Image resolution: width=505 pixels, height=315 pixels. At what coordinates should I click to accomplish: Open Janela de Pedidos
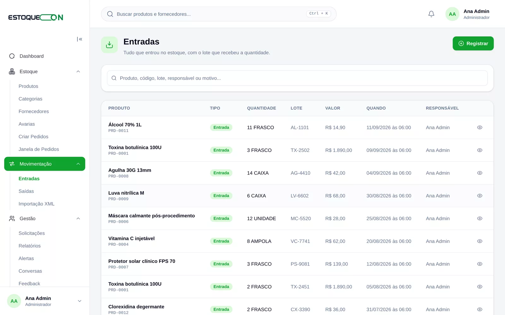[x=39, y=149]
